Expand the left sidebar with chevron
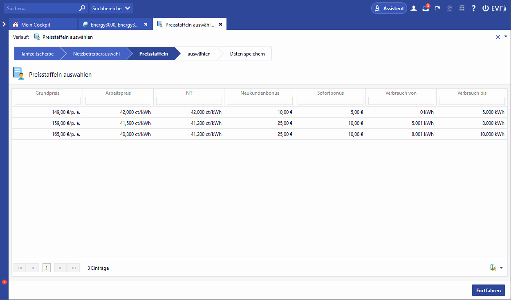The width and height of the screenshot is (511, 300). [x=4, y=24]
